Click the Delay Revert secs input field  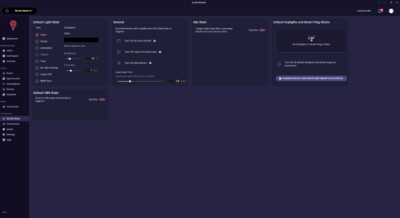pyautogui.click(x=177, y=81)
